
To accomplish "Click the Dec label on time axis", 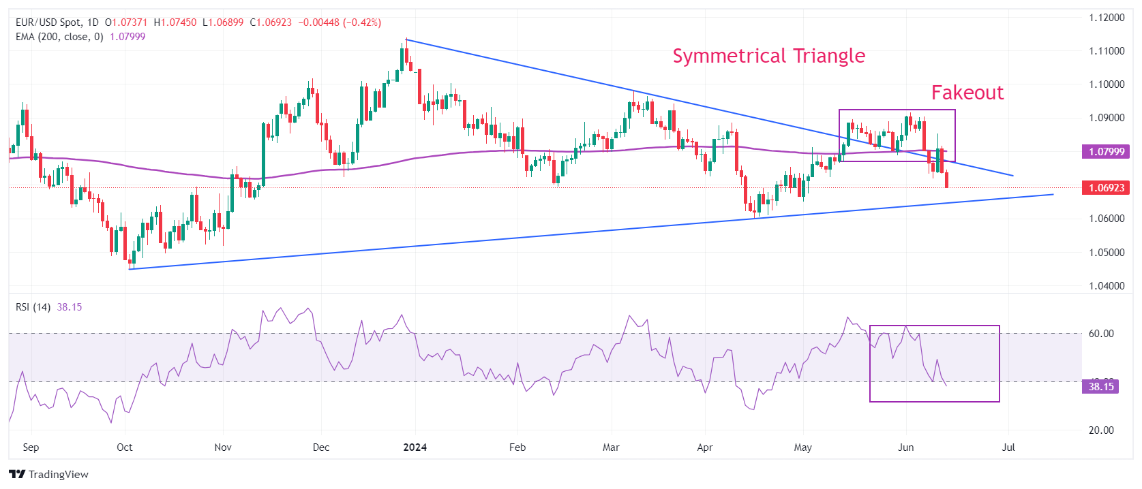I will point(321,447).
